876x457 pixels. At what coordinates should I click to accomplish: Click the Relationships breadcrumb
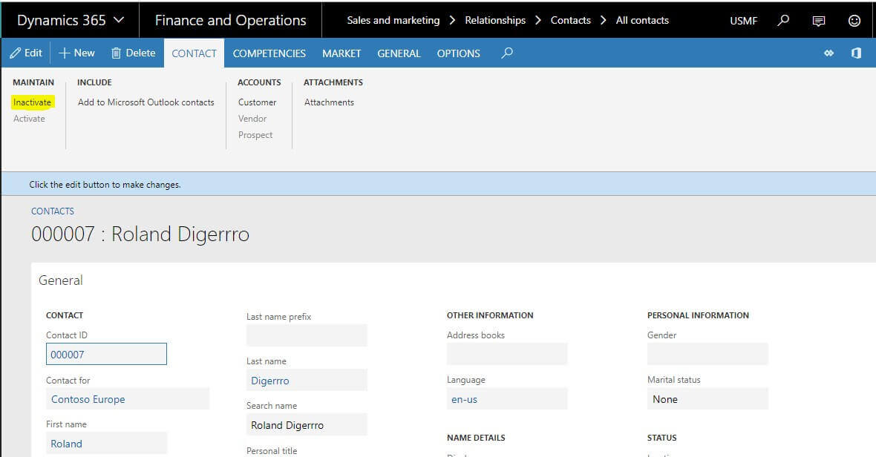[x=495, y=20]
